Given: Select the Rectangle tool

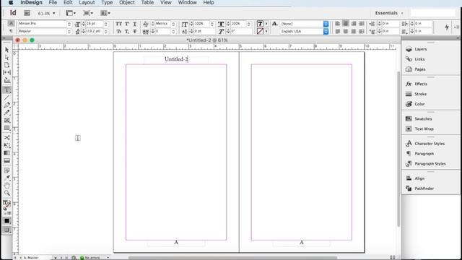Looking at the screenshot, I should (7, 129).
